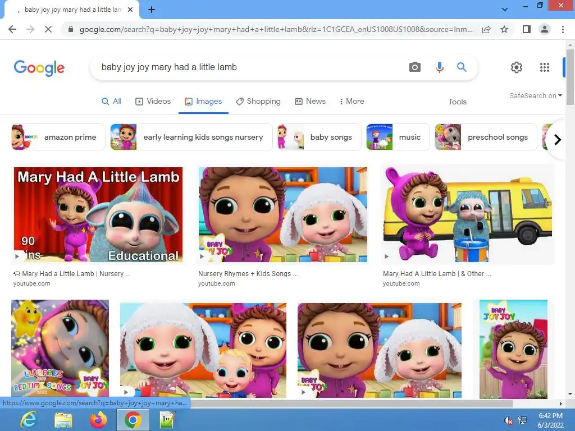575x431 pixels.
Task: Go to the Google homepage logo
Action: coord(39,68)
